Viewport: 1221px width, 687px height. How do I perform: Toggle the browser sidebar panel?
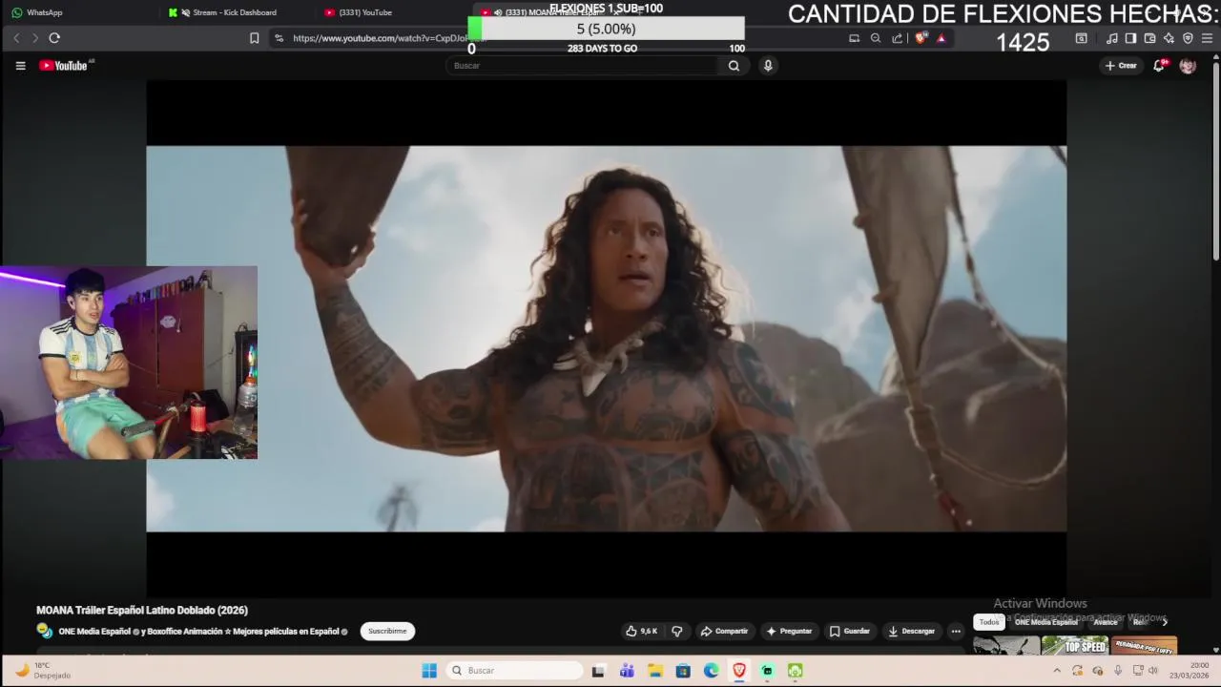click(x=1130, y=38)
